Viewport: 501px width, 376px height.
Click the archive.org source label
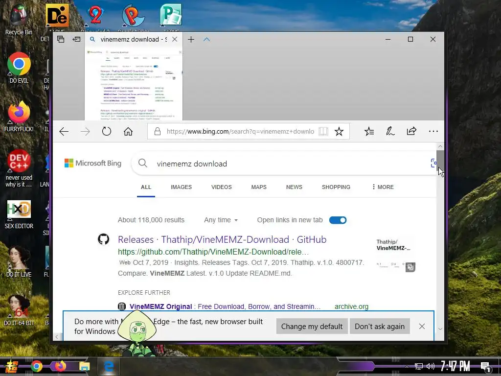pyautogui.click(x=351, y=306)
